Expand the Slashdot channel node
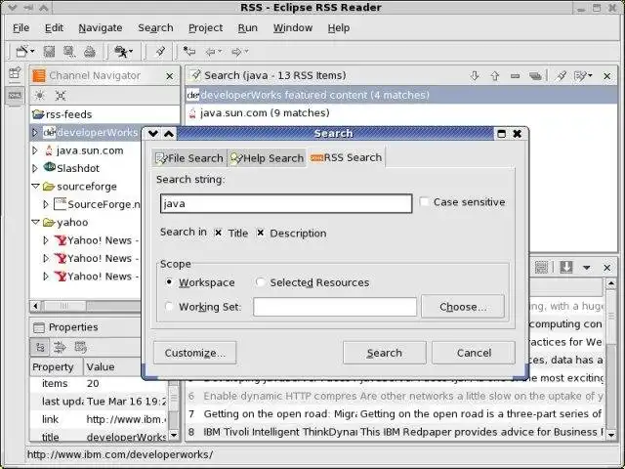 [35, 168]
